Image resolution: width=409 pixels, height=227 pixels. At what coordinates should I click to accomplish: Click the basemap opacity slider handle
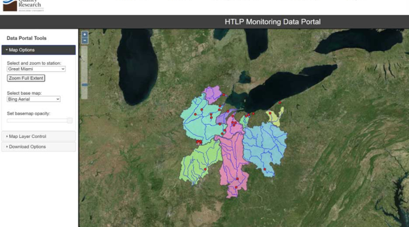(69, 120)
